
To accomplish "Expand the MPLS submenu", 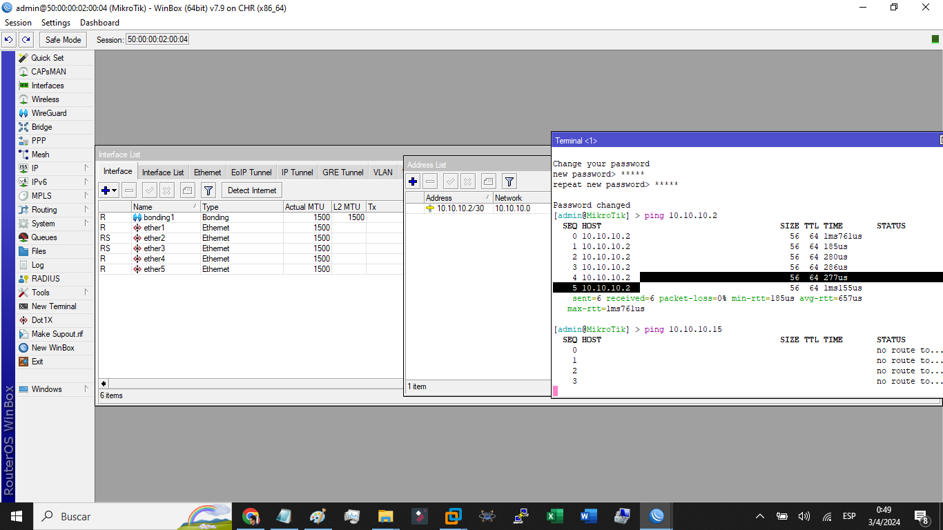I will 86,196.
